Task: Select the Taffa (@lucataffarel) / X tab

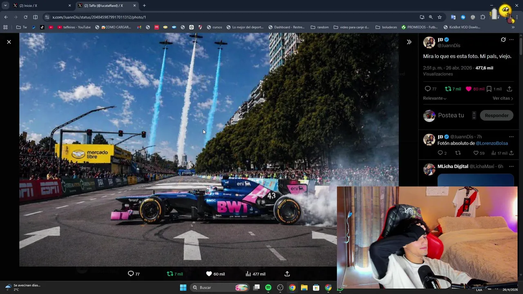Action: tap(106, 6)
